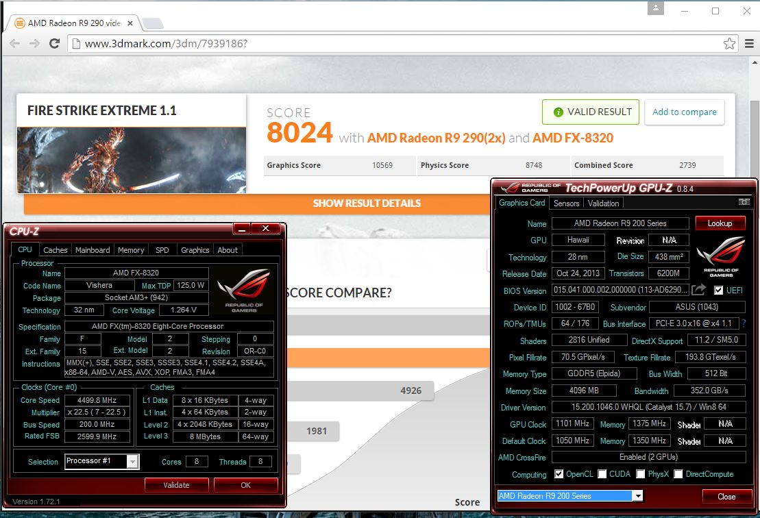
Task: Click the Validate button in CPU-Z
Action: [x=176, y=485]
